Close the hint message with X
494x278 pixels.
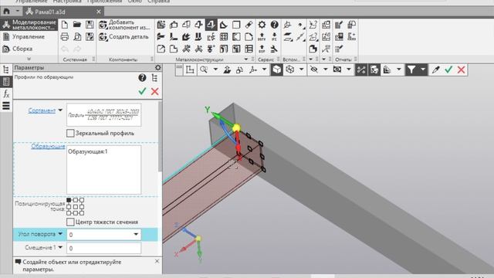pyautogui.click(x=157, y=261)
